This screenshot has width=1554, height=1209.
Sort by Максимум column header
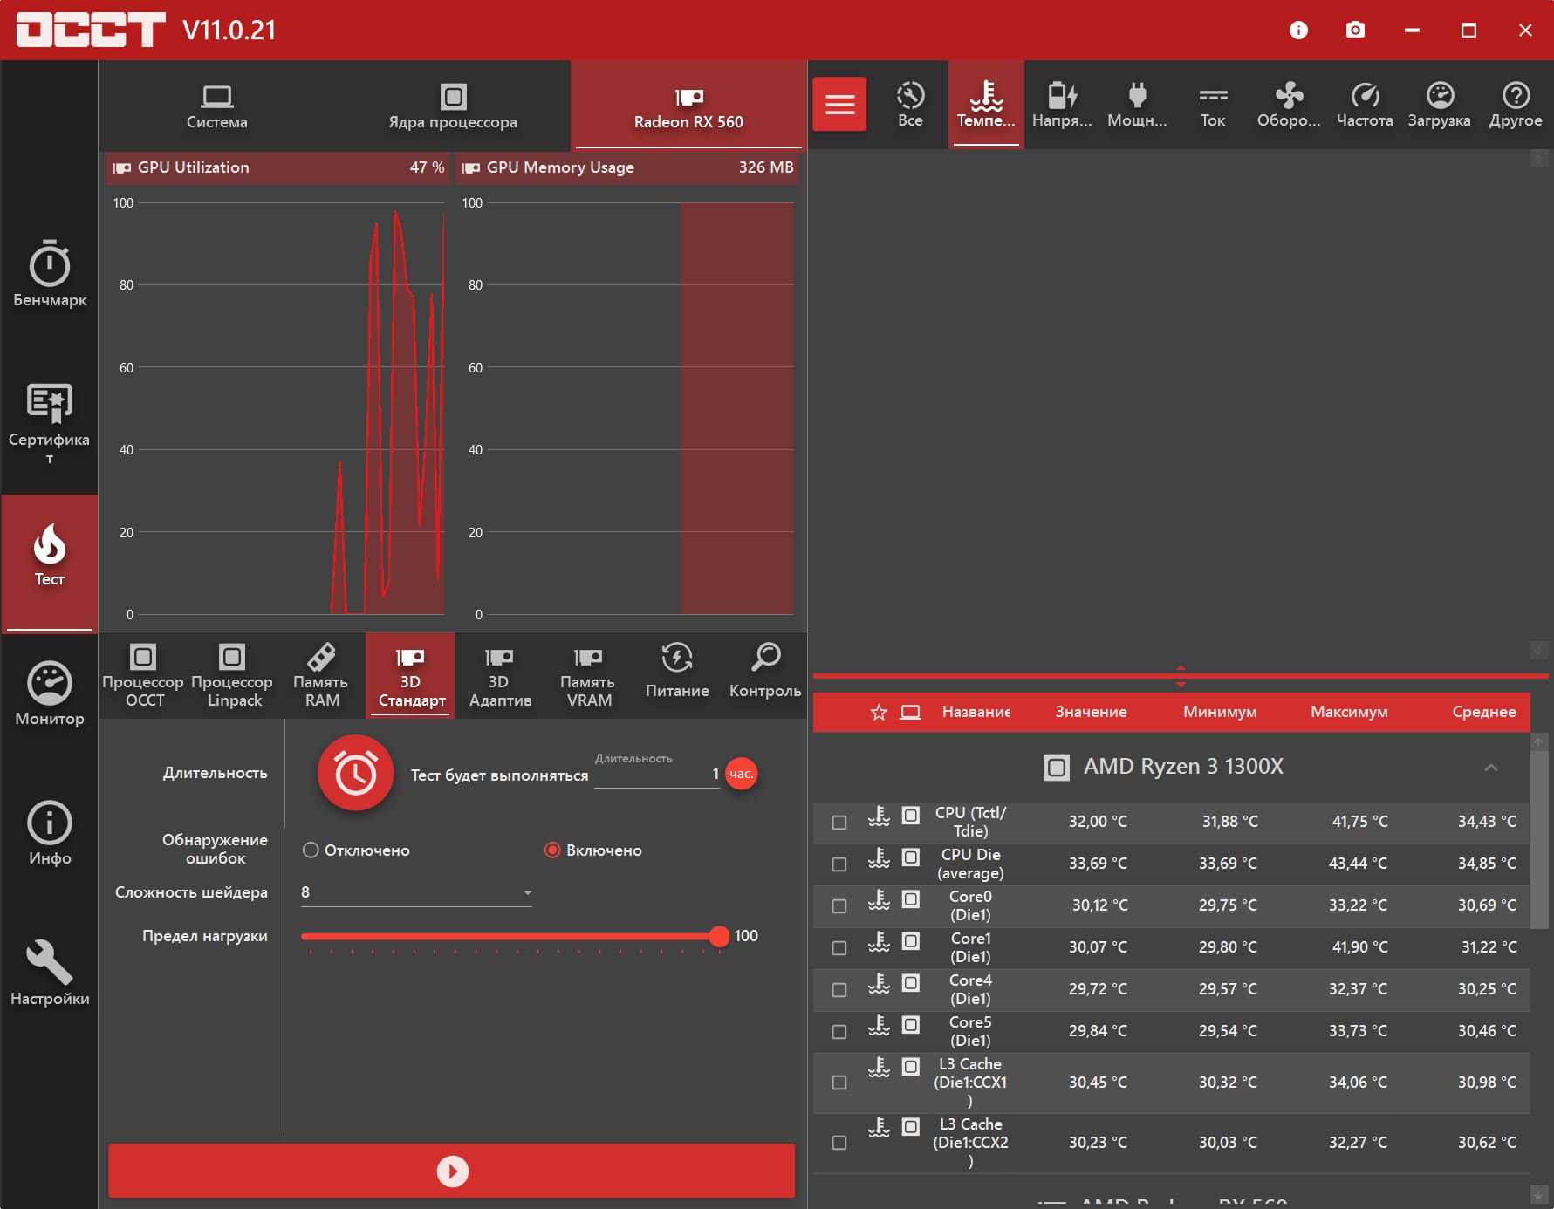pyautogui.click(x=1349, y=712)
